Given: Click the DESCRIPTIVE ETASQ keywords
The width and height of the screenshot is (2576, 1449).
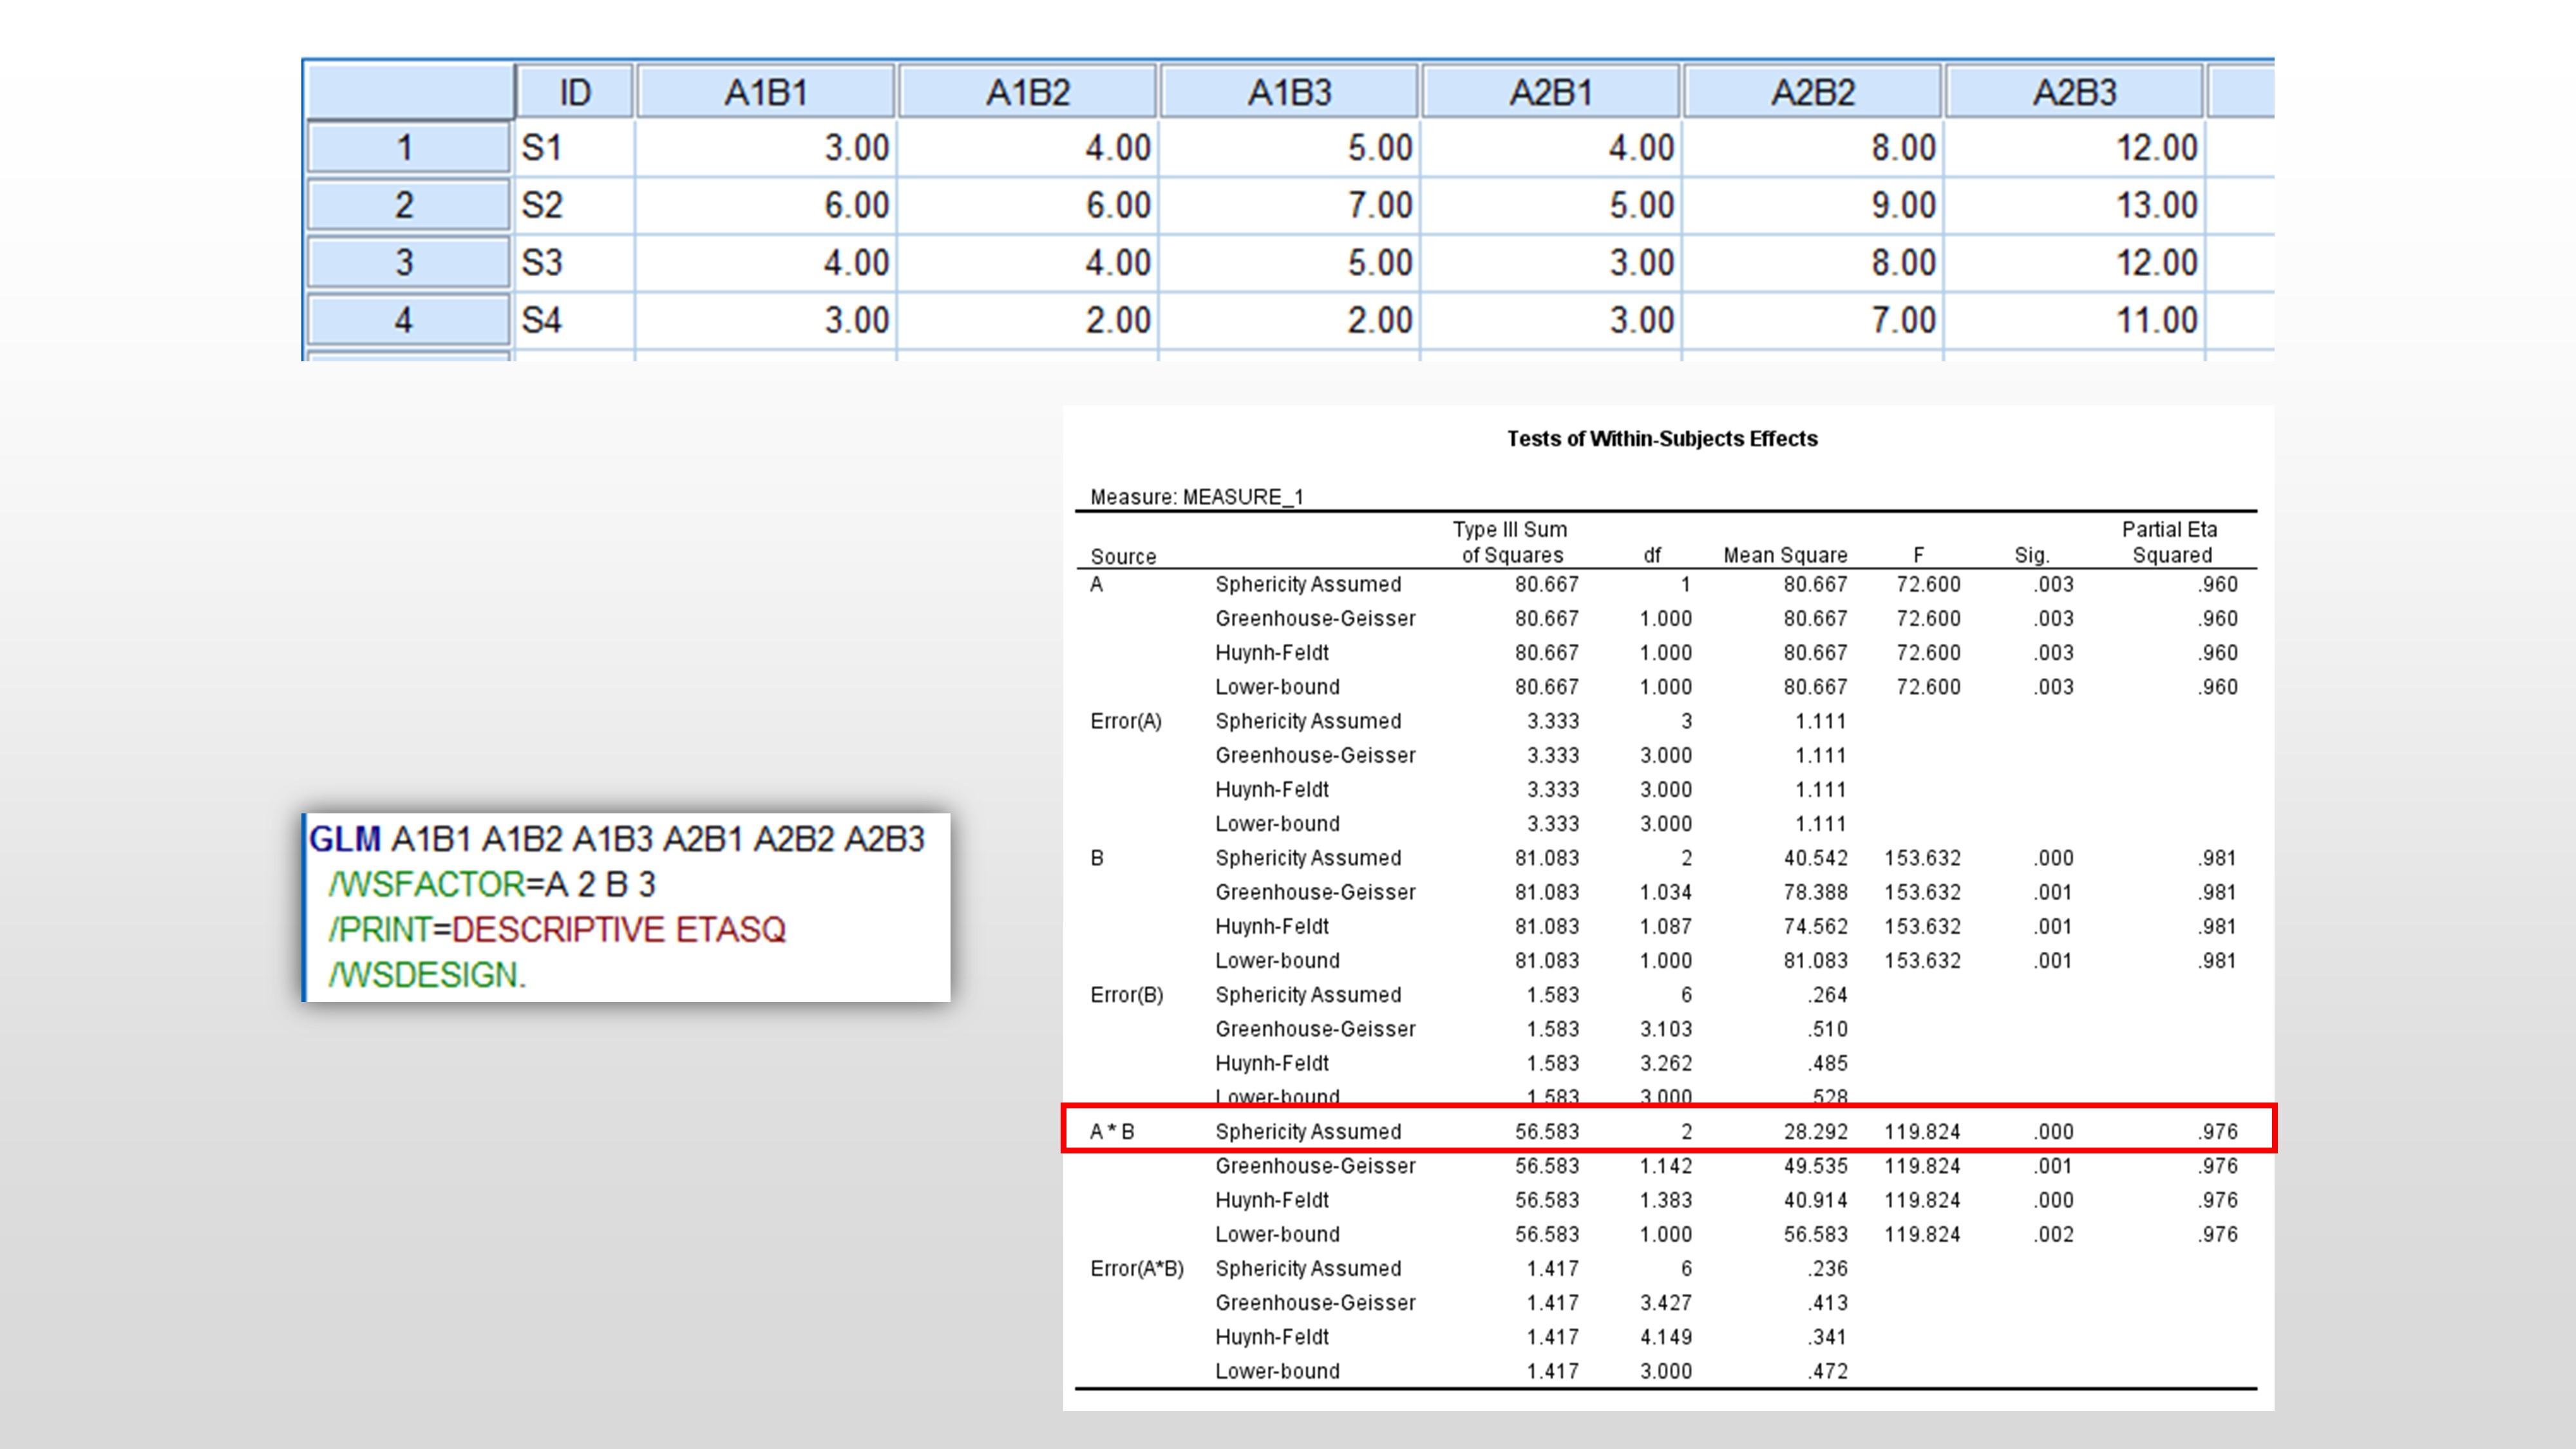Looking at the screenshot, I should click(619, 929).
